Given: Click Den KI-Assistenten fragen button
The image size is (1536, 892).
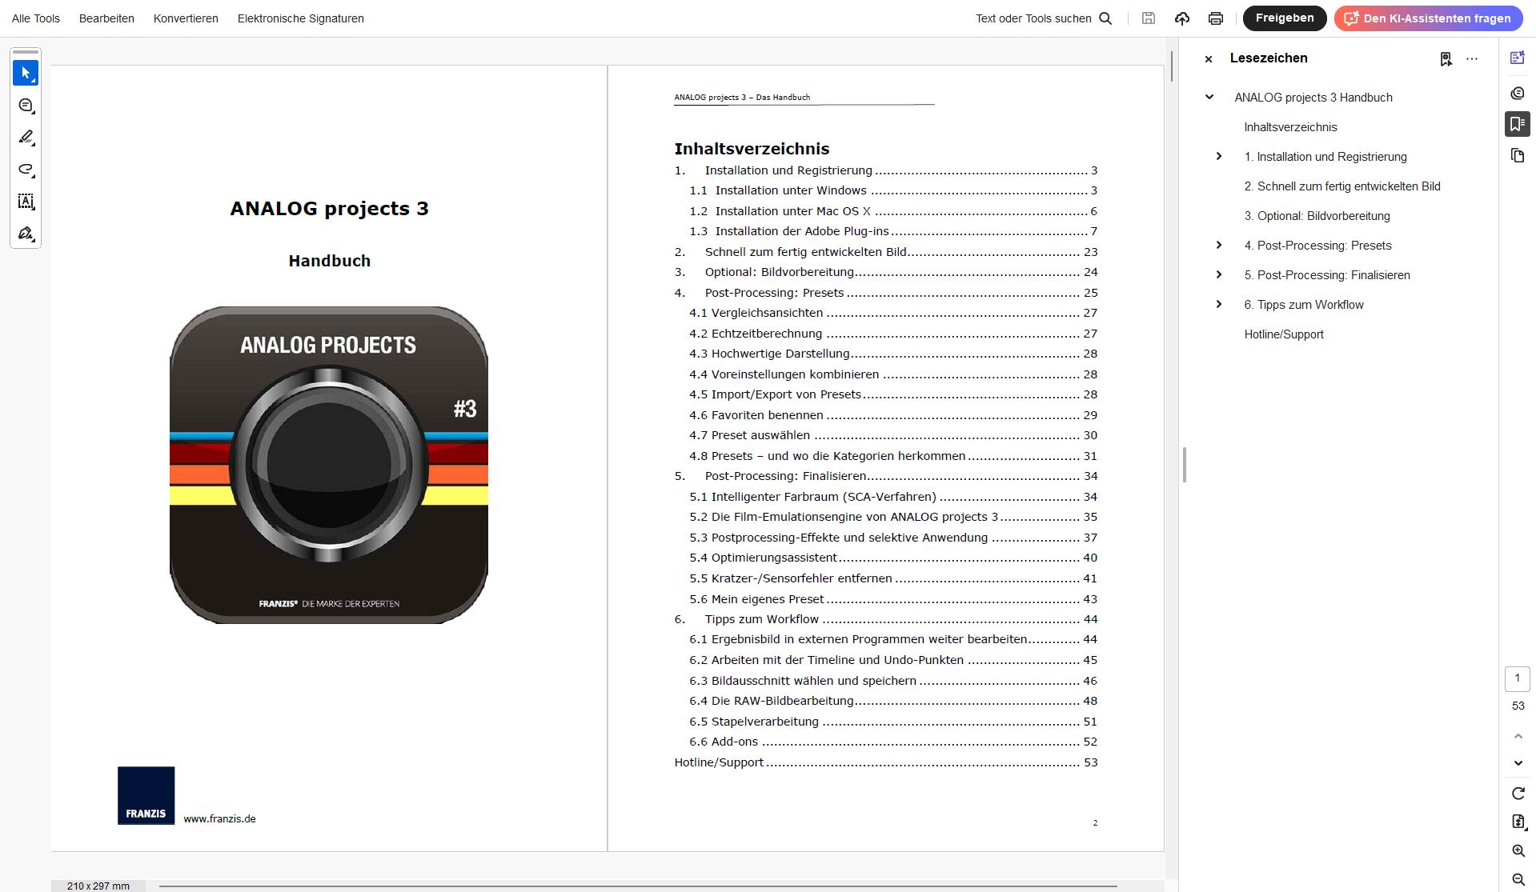Looking at the screenshot, I should [x=1428, y=18].
